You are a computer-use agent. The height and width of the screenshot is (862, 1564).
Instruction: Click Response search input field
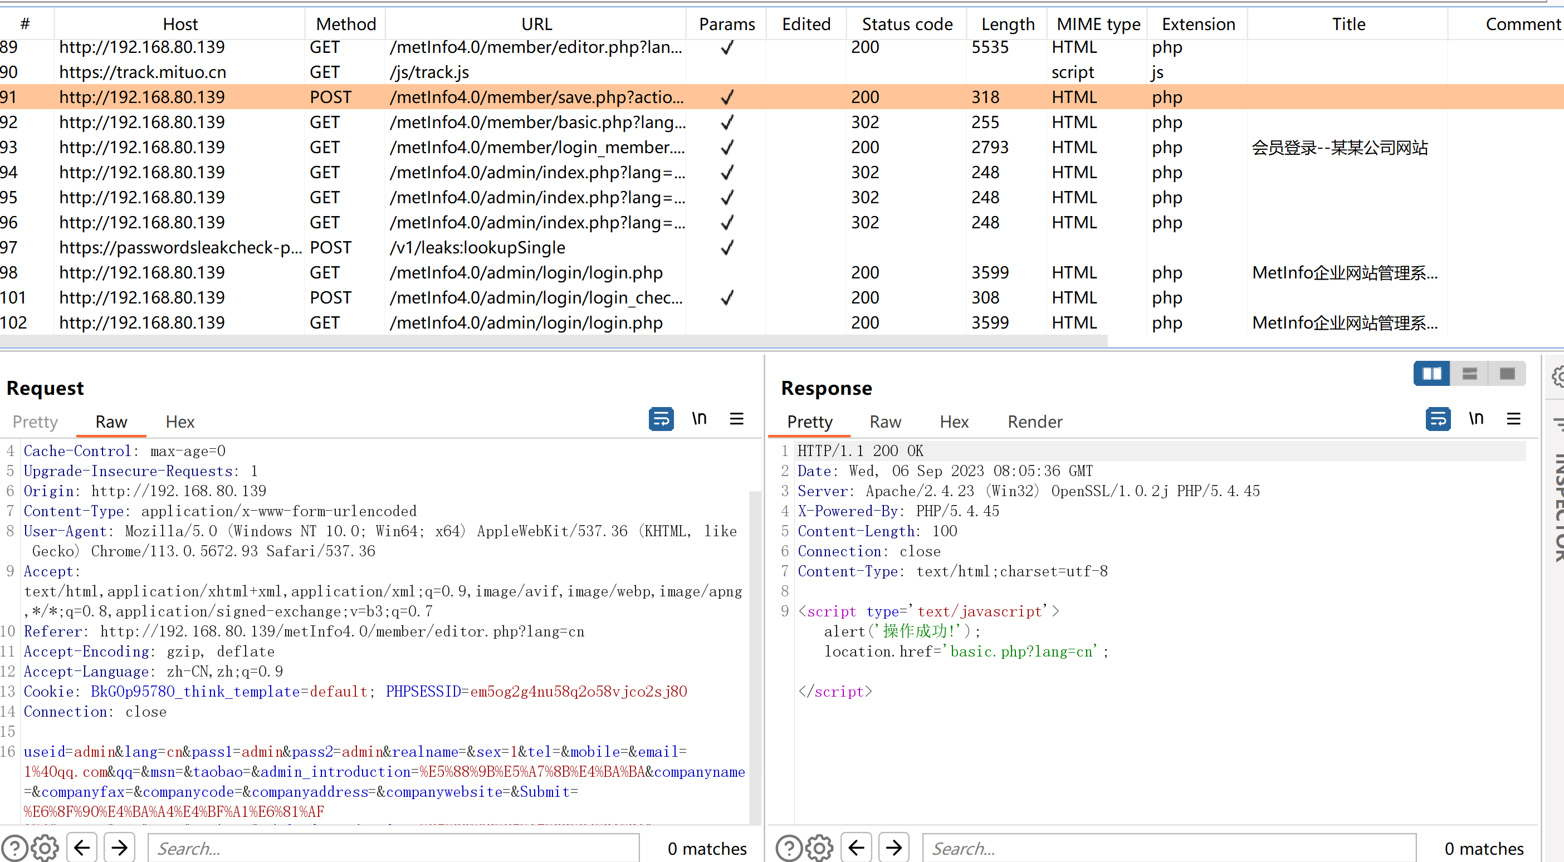tap(1169, 848)
